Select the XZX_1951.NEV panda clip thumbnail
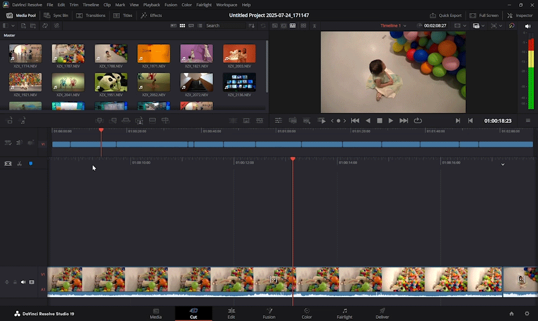The image size is (538, 321). pyautogui.click(x=111, y=82)
